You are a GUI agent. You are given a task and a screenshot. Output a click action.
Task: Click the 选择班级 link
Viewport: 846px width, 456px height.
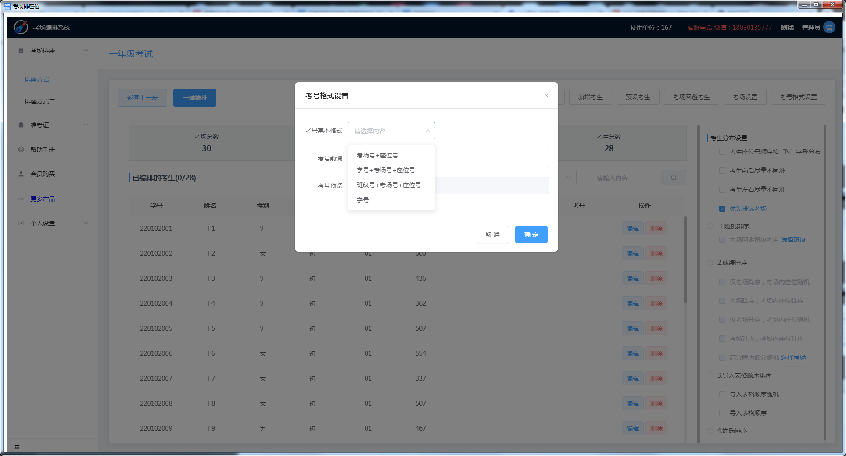click(x=793, y=240)
